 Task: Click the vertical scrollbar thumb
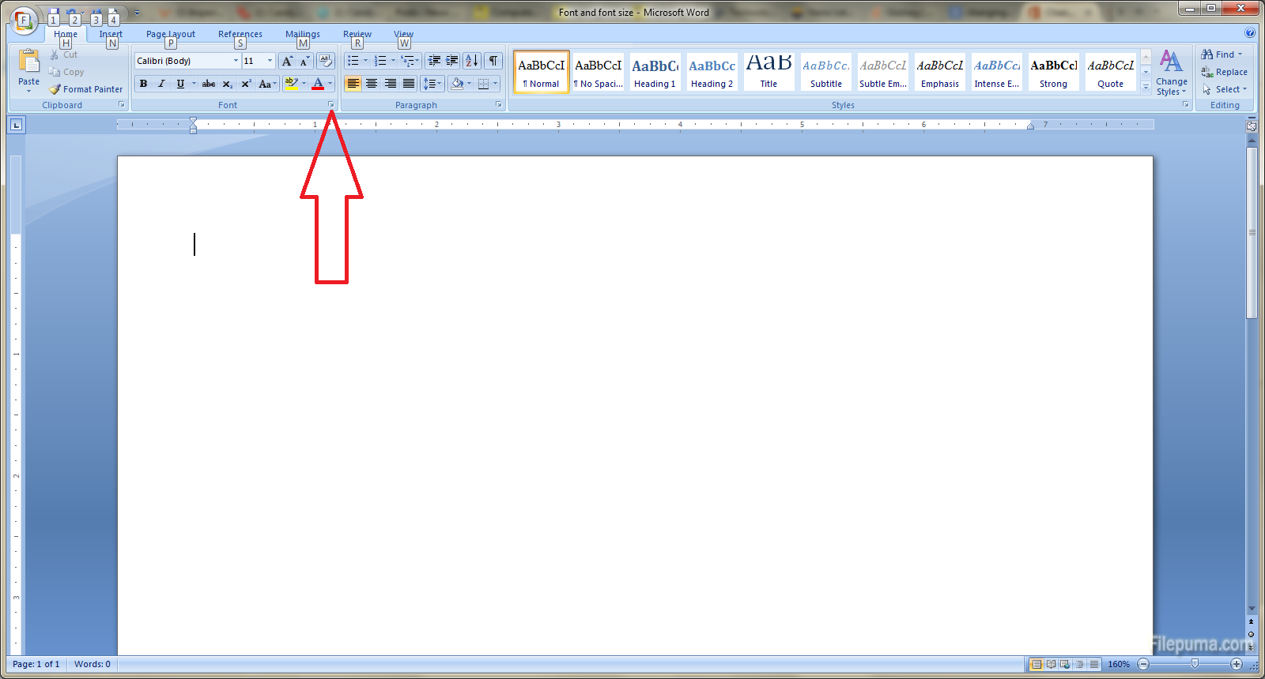click(x=1252, y=233)
